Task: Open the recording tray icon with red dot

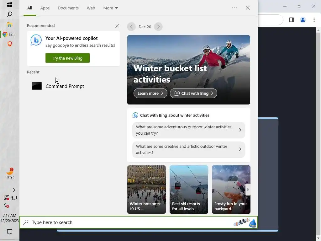Action: click(6, 198)
